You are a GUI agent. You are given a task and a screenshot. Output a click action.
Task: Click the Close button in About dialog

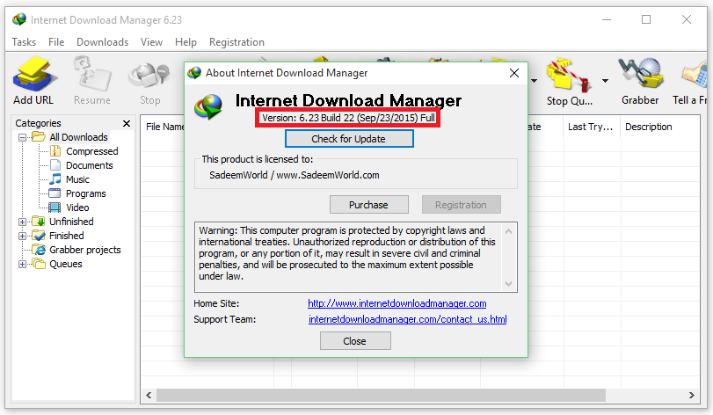coord(355,341)
